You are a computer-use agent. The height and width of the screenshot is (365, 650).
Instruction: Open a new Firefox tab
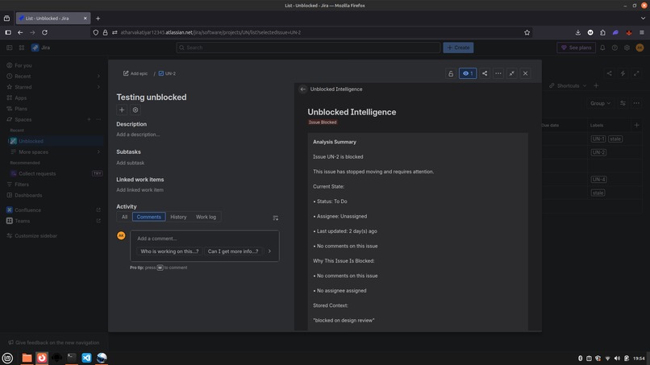98,19
